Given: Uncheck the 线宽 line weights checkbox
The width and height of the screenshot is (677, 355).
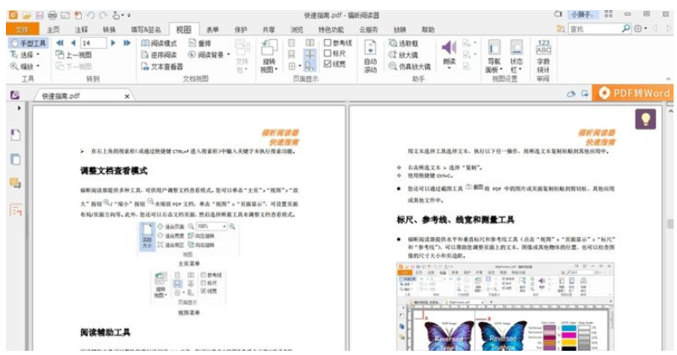Looking at the screenshot, I should click(x=328, y=64).
